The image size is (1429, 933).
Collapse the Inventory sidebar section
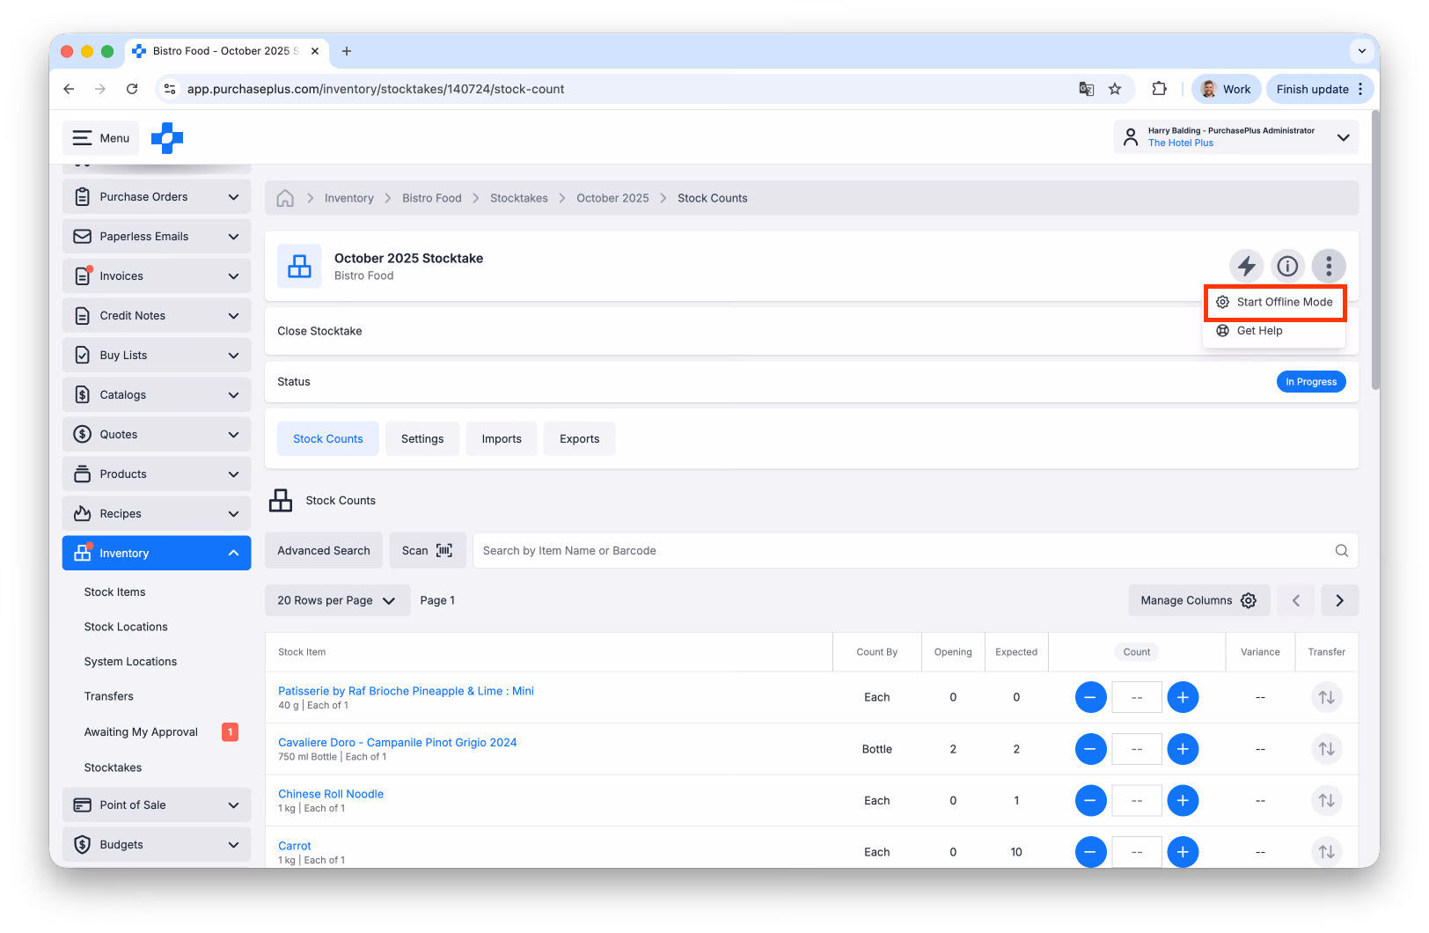[x=157, y=554]
